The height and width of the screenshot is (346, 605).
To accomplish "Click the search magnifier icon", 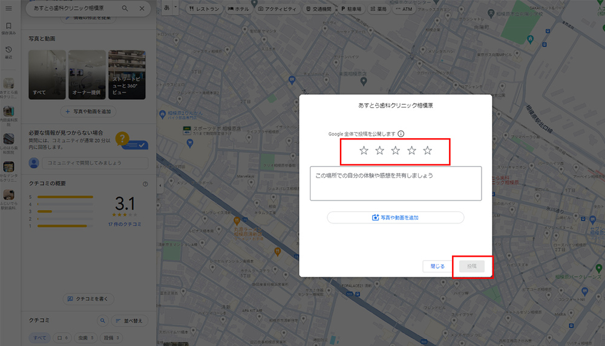I will [125, 8].
